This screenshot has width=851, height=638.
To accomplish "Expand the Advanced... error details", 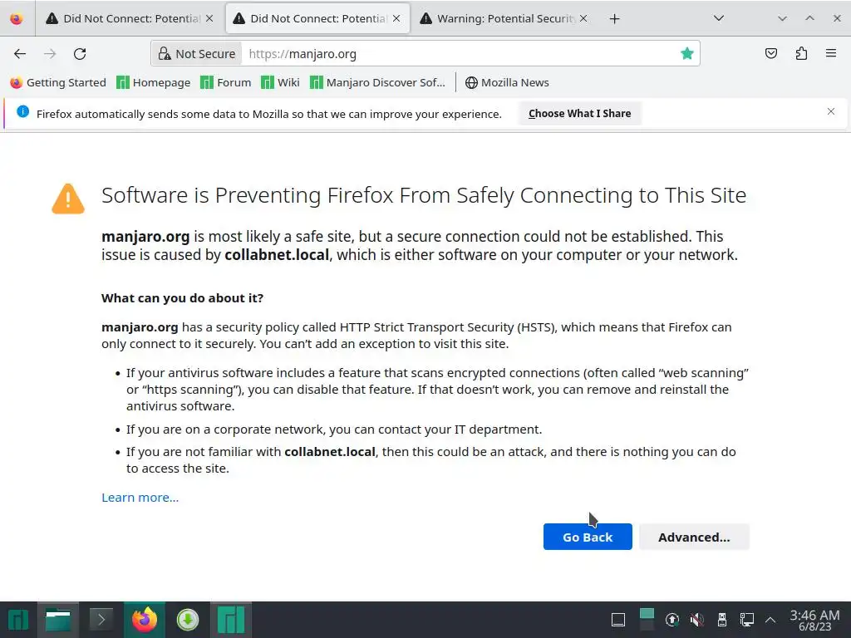I will pyautogui.click(x=694, y=537).
